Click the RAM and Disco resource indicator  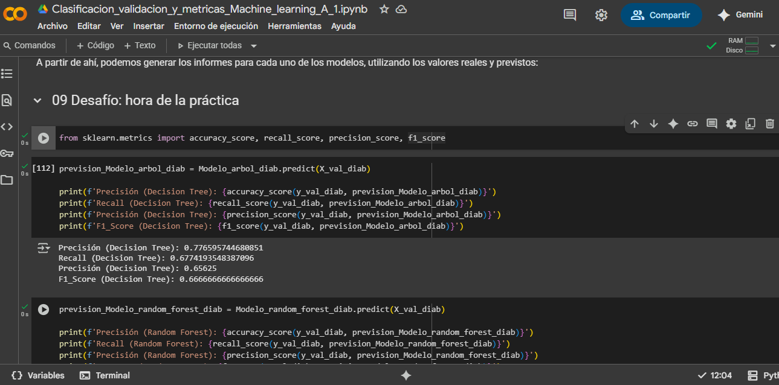click(743, 45)
